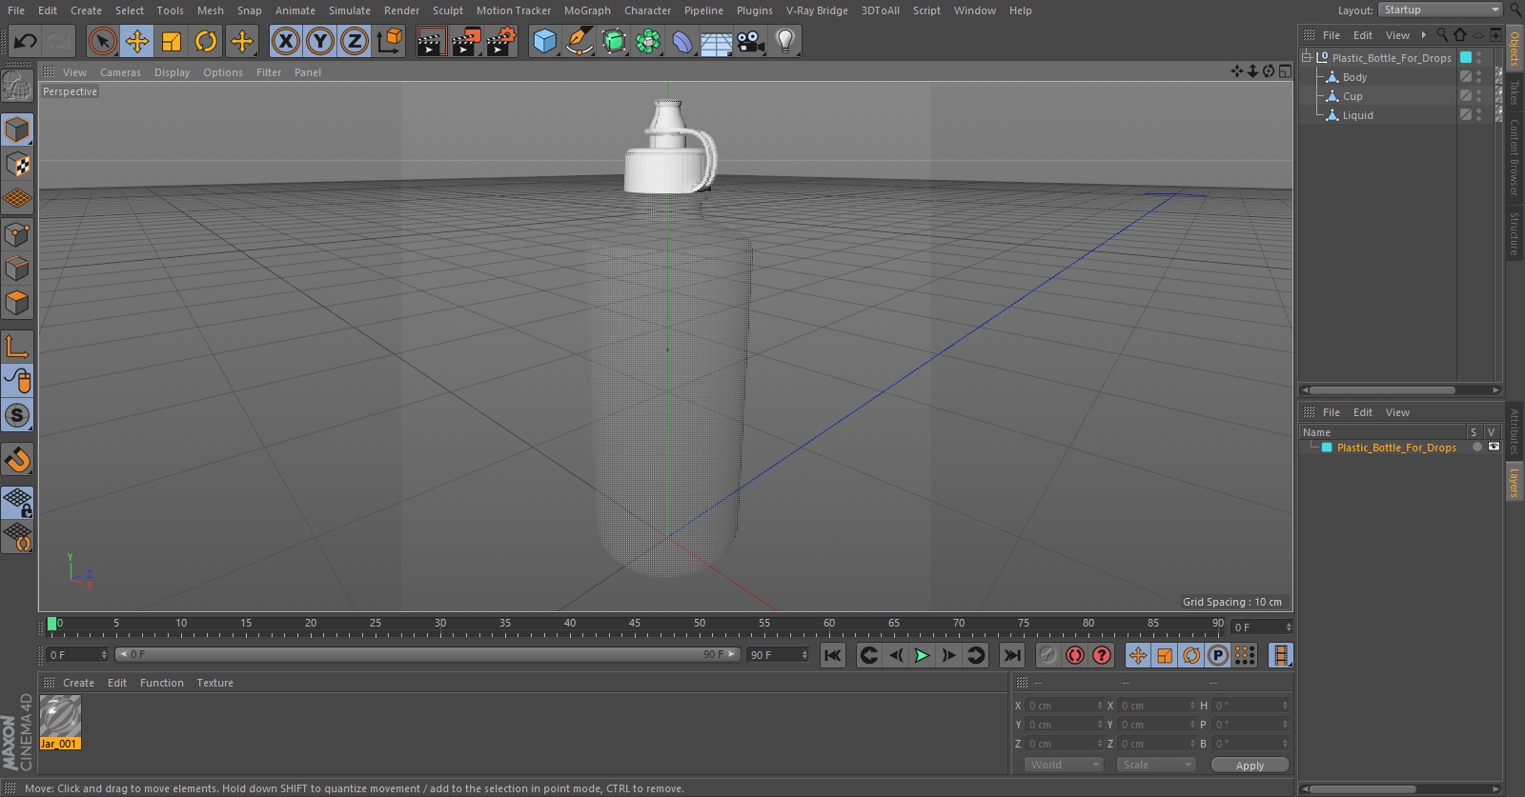Open the spline pen tool
Image resolution: width=1525 pixels, height=797 pixels.
click(x=579, y=41)
